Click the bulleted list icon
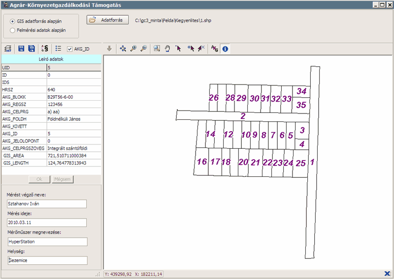 pos(58,48)
